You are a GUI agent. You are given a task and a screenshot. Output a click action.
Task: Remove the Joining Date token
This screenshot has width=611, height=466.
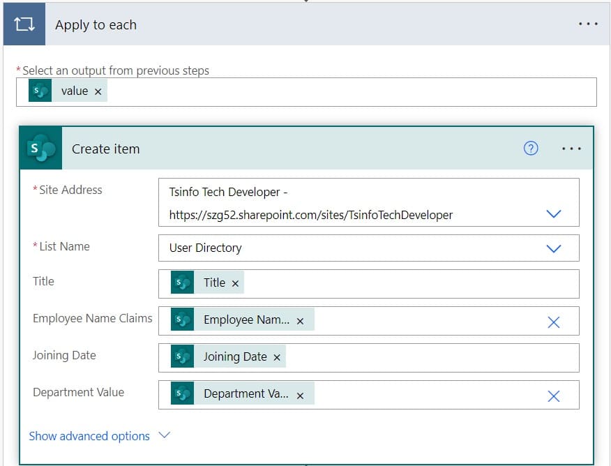click(x=277, y=357)
